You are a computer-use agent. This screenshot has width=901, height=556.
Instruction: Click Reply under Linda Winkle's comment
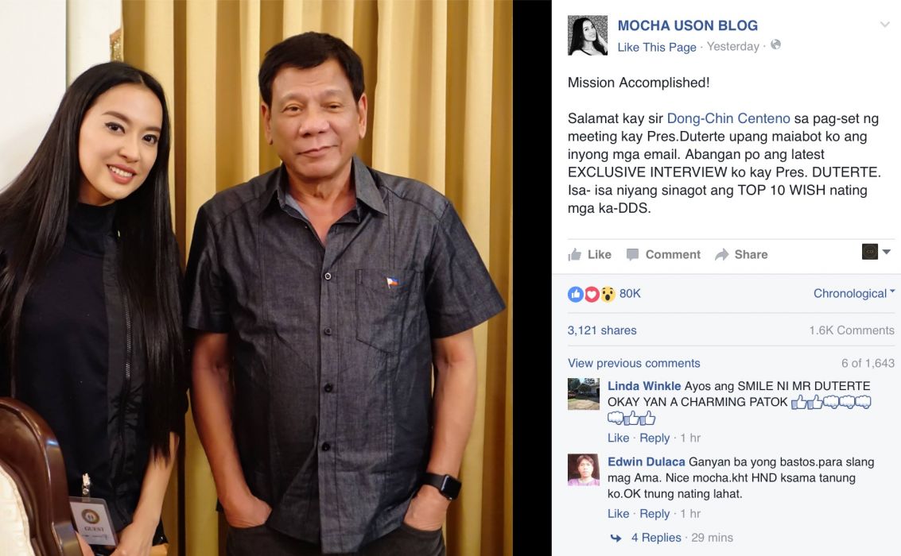654,438
